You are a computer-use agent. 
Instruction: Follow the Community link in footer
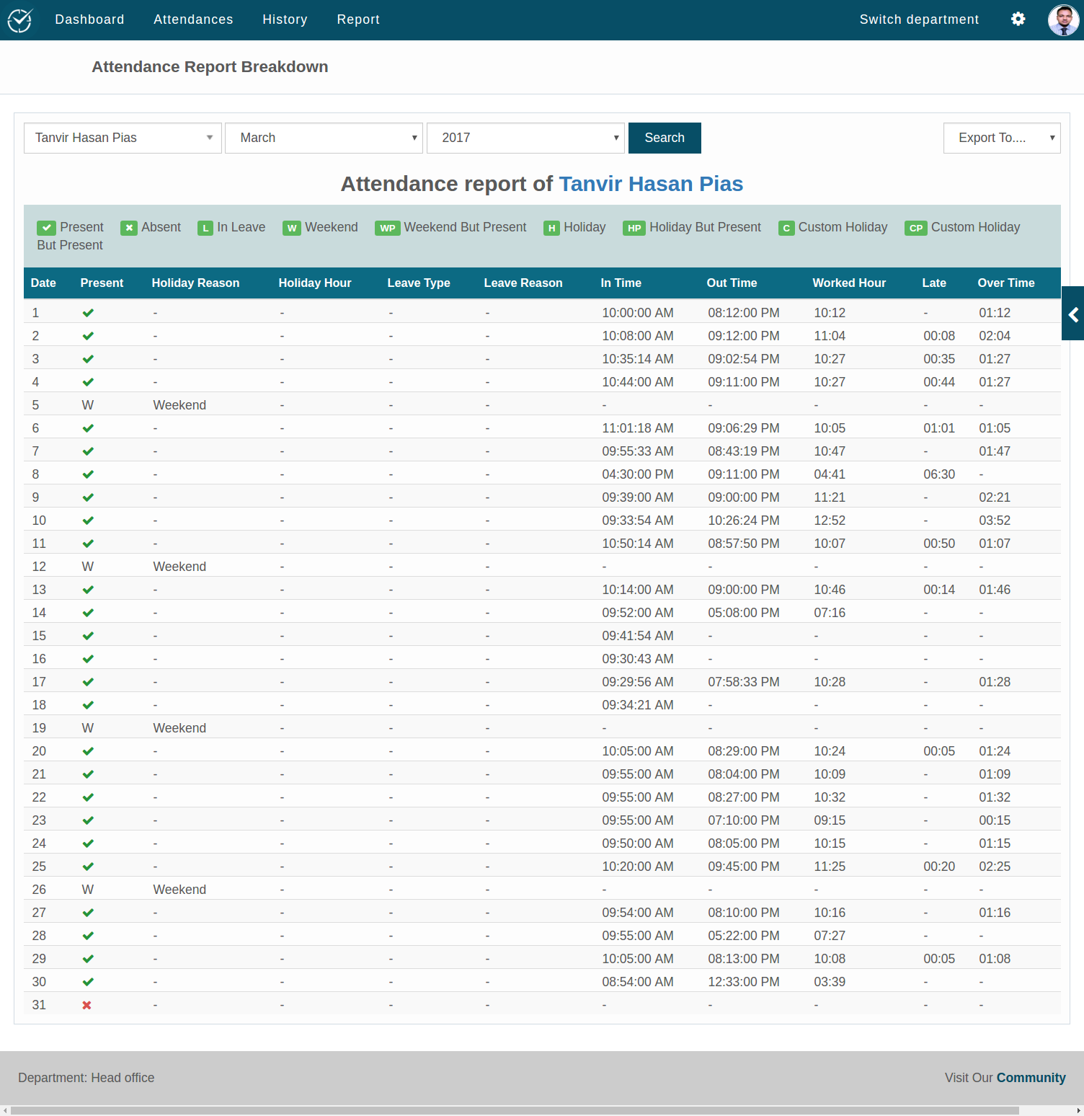tap(1031, 1078)
